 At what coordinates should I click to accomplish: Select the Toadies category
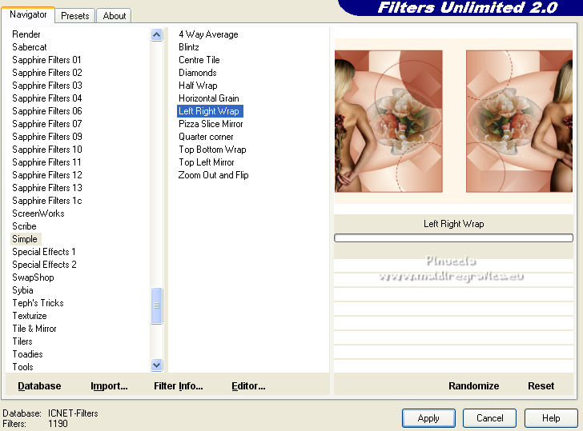27,354
